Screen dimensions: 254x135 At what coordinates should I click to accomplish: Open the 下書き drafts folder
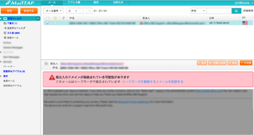[x=12, y=23]
